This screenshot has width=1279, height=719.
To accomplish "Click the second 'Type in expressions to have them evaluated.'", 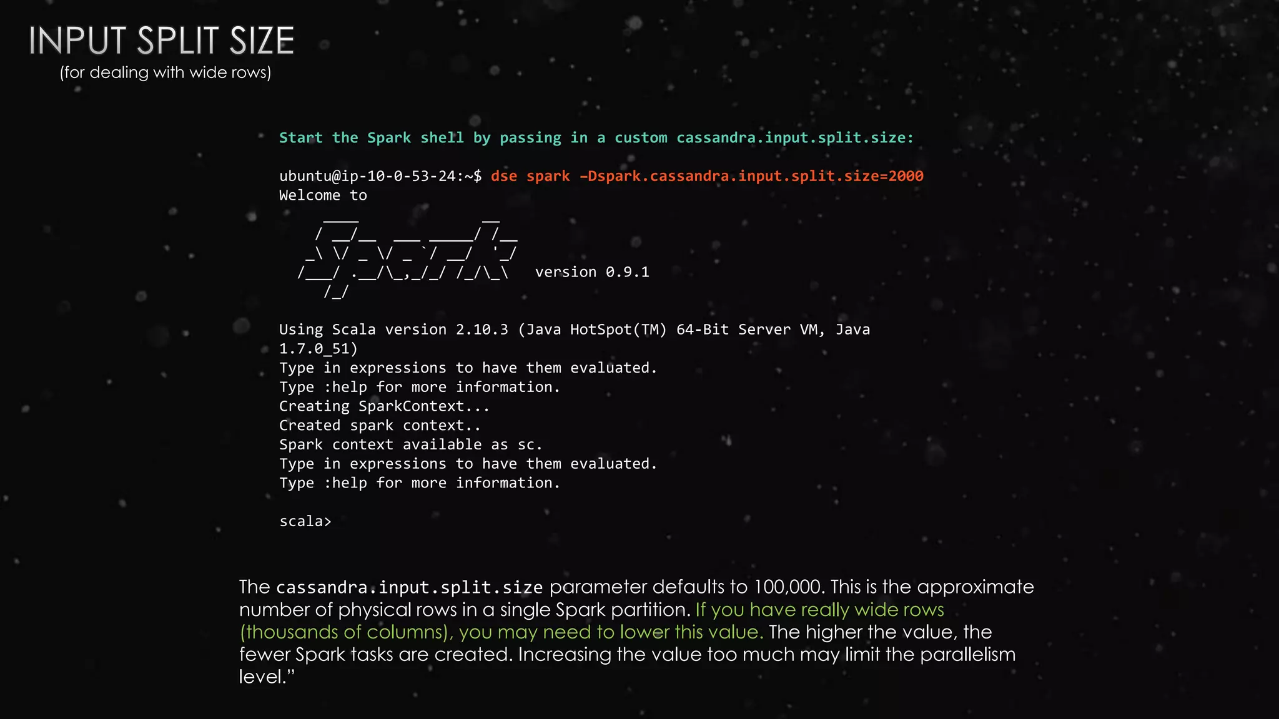I will pos(468,464).
